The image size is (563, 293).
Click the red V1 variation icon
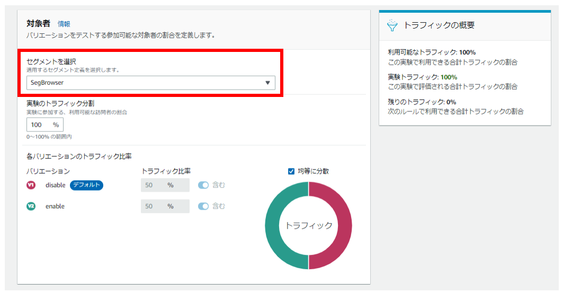click(x=31, y=185)
